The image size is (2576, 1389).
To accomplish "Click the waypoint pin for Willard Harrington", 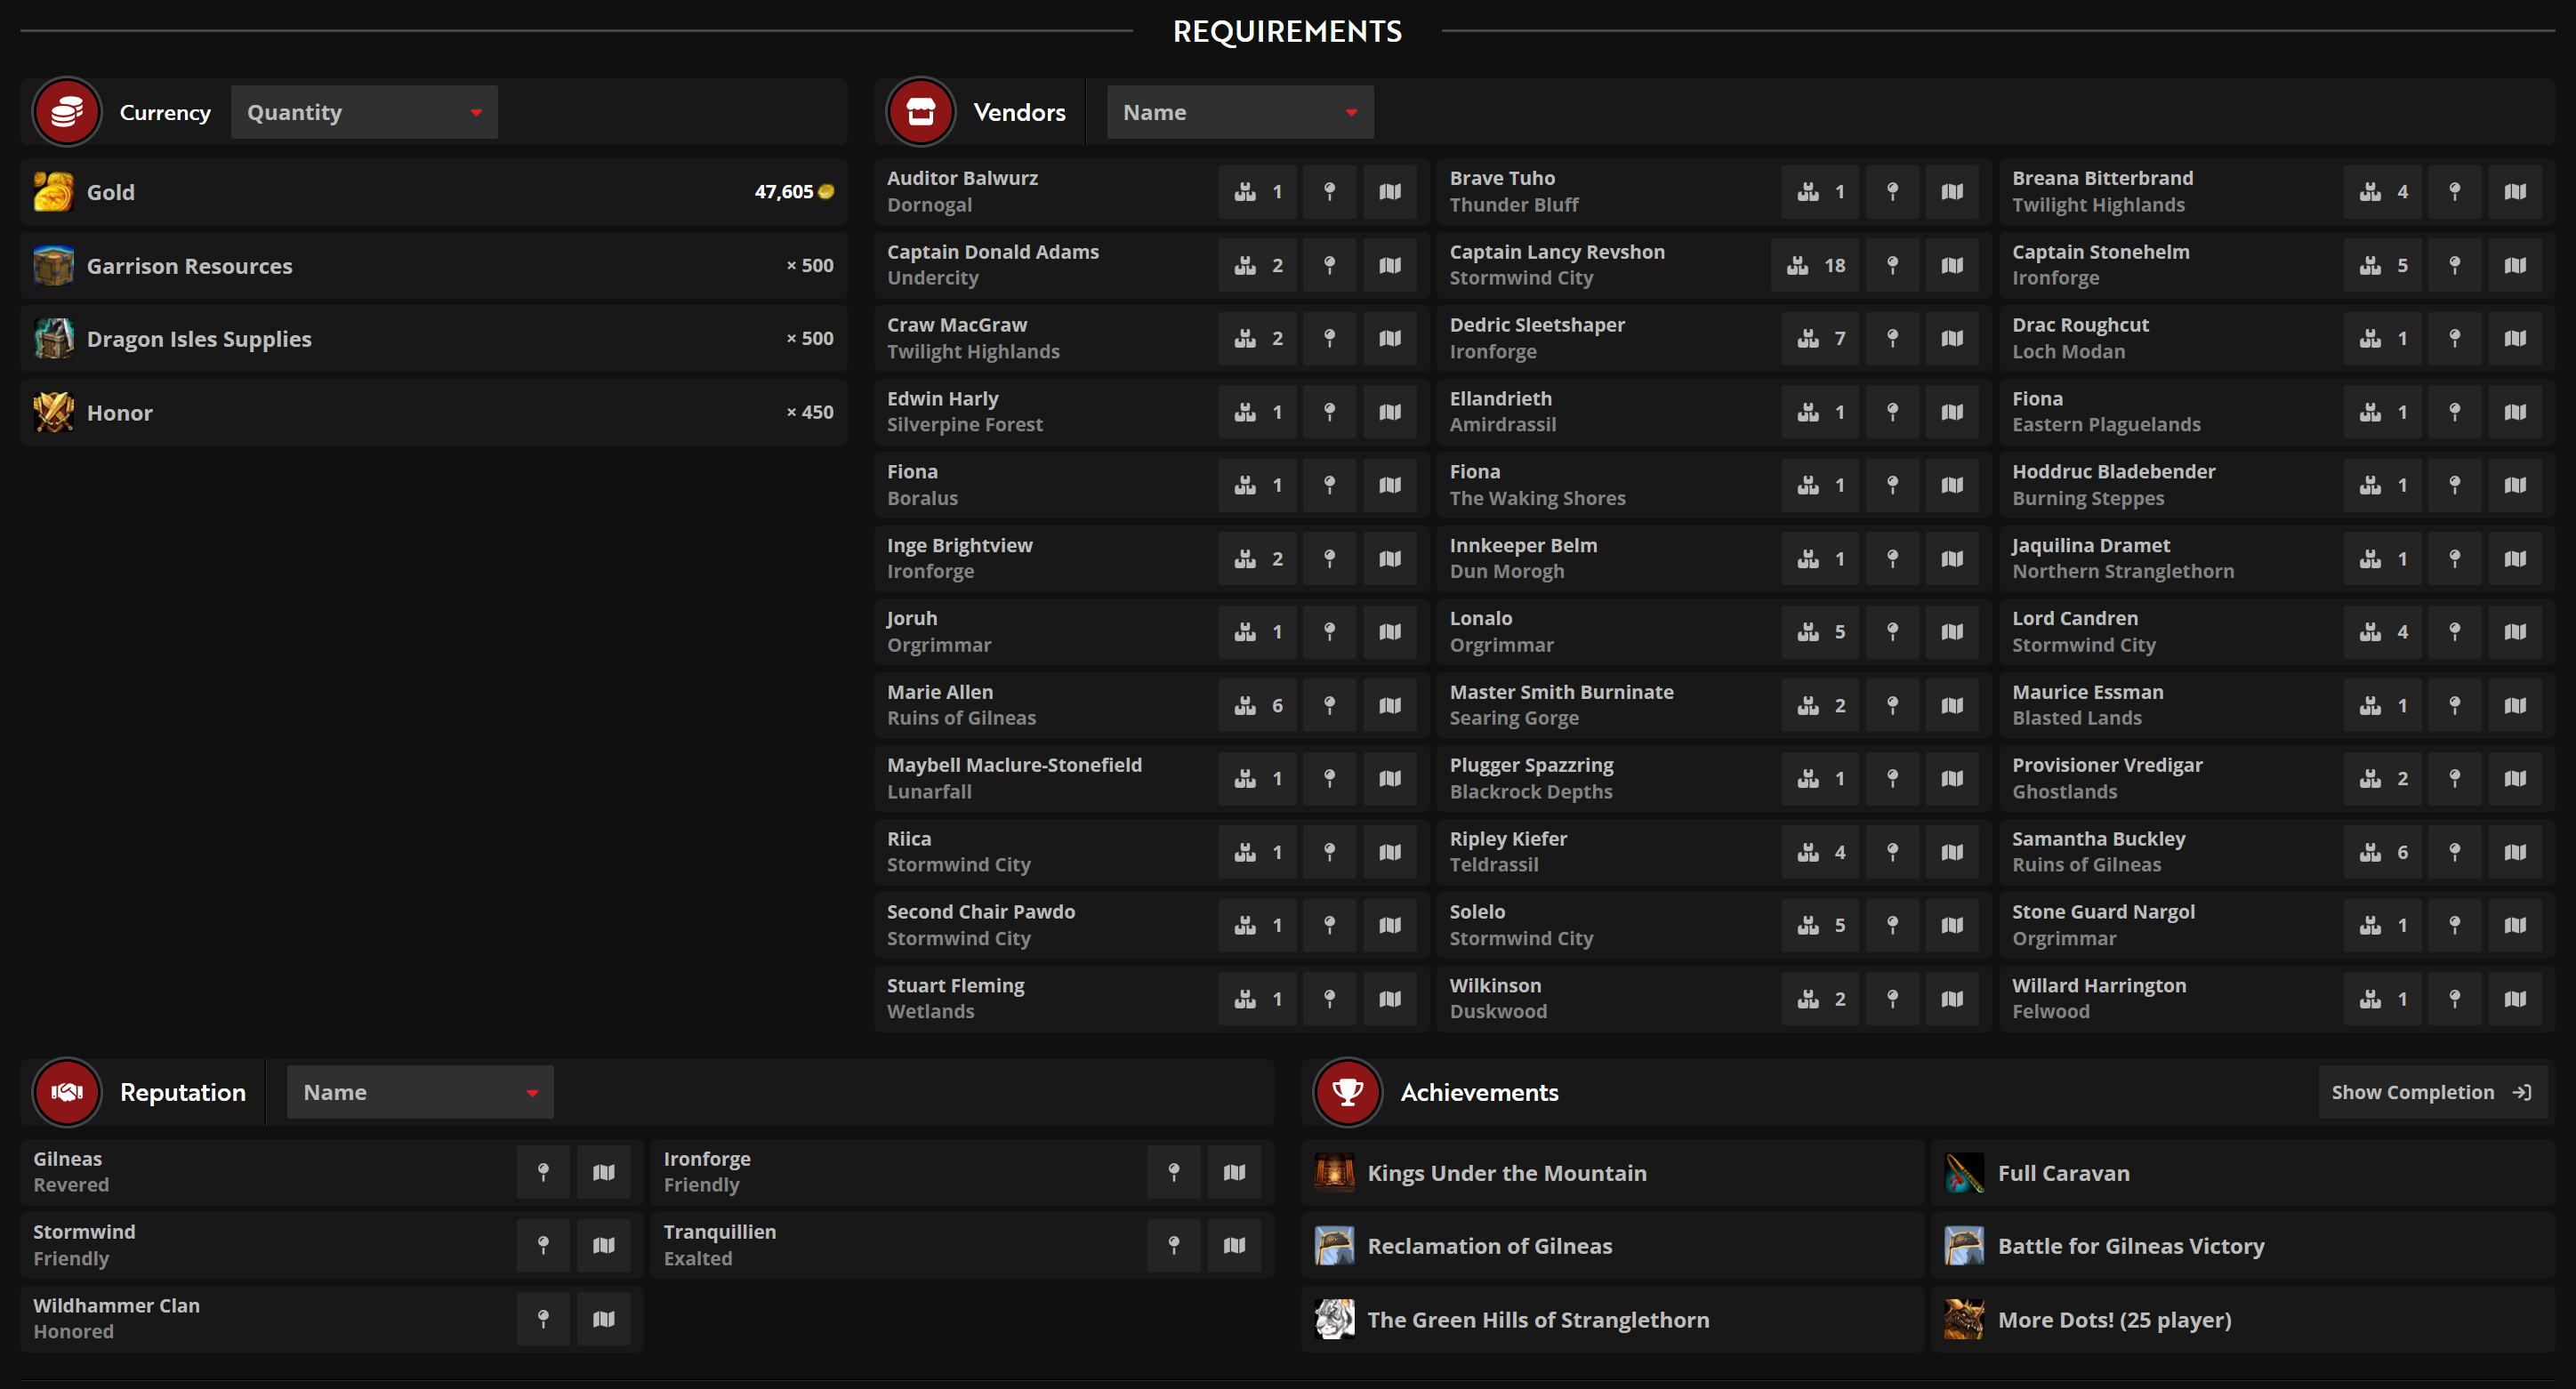I will 2454,999.
